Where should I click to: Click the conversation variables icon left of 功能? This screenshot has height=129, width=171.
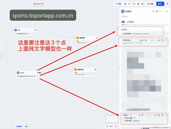tap(142, 4)
